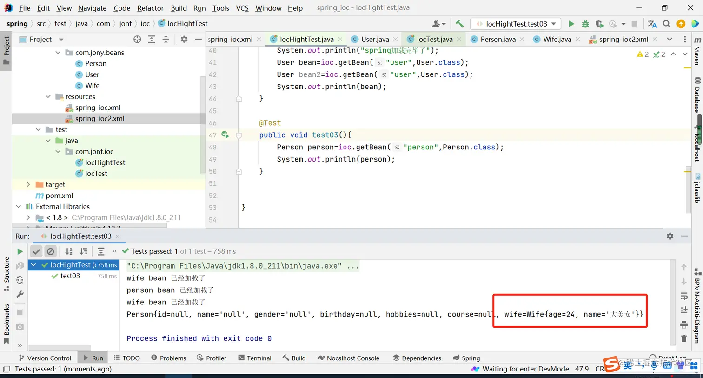Open Problems tool window button
This screenshot has height=378, width=703.
(x=168, y=358)
